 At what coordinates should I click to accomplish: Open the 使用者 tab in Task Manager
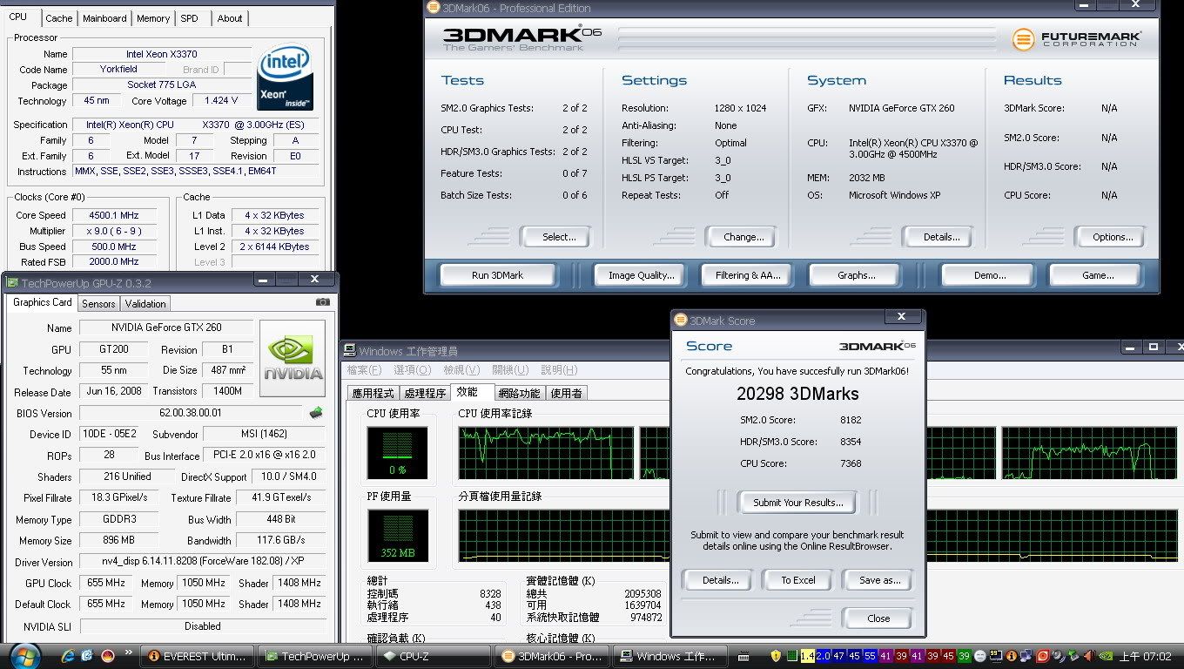click(566, 393)
